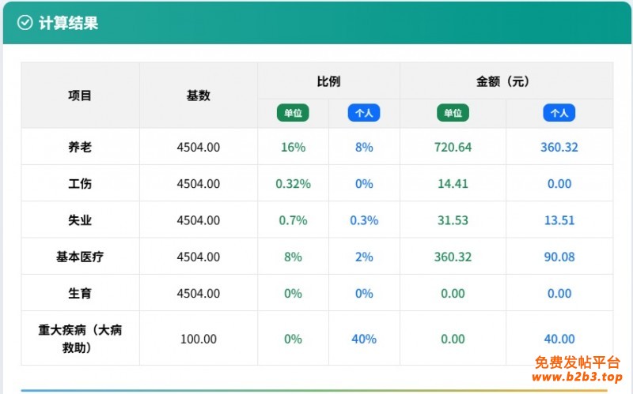
Task: Click the 比例 column group header
Action: pos(328,81)
